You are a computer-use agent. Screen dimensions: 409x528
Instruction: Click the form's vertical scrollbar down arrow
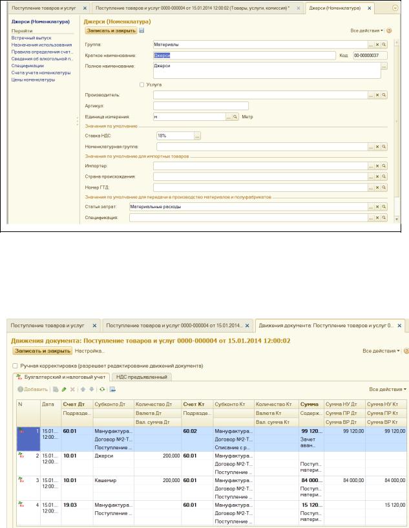pyautogui.click(x=397, y=219)
